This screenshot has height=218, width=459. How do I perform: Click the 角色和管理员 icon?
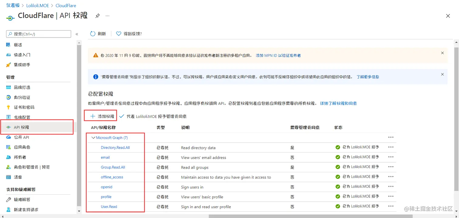click(x=8, y=167)
